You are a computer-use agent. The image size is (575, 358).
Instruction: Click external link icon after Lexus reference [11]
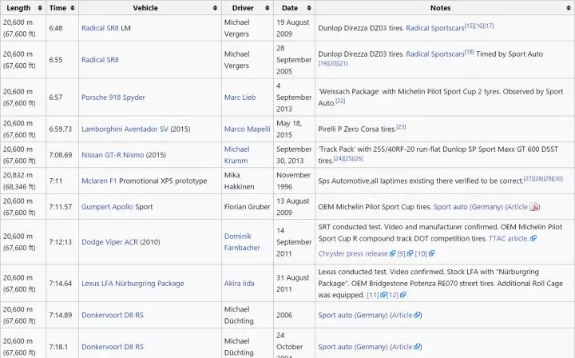383,295
